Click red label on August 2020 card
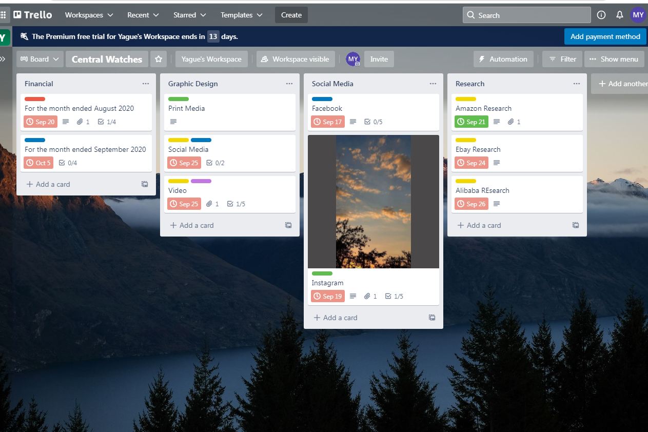This screenshot has height=432, width=648. click(35, 99)
